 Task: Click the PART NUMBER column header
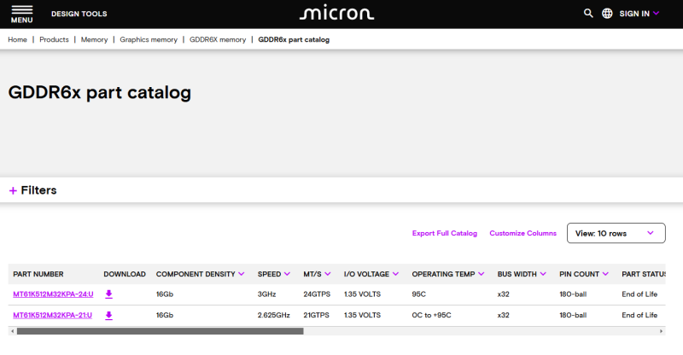click(x=38, y=275)
